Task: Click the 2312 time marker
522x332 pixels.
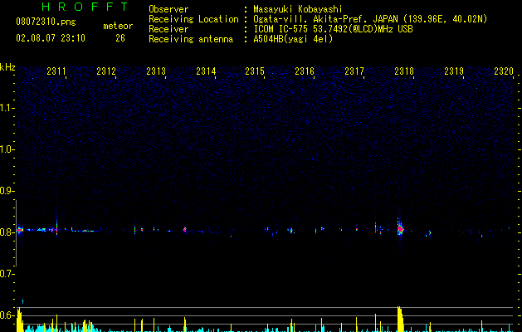Action: click(x=106, y=71)
